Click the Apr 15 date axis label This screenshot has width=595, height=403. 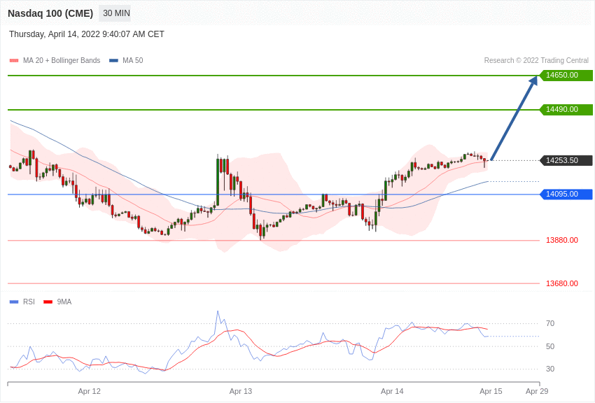[491, 391]
